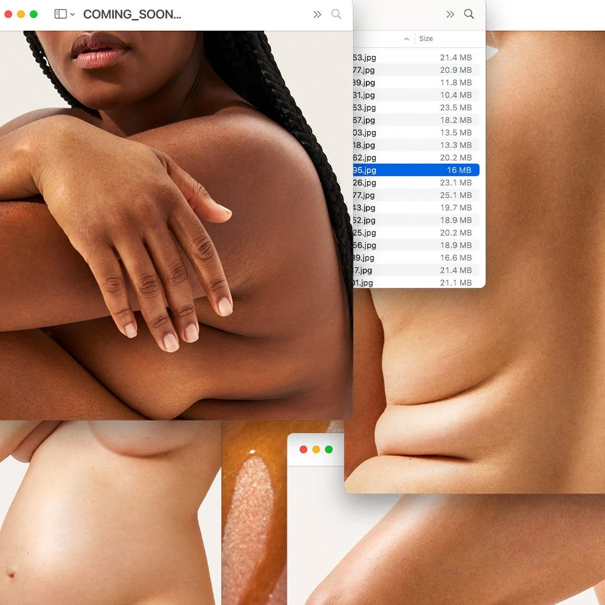605x605 pixels.
Task: Sort files by the Size column header
Action: [426, 39]
